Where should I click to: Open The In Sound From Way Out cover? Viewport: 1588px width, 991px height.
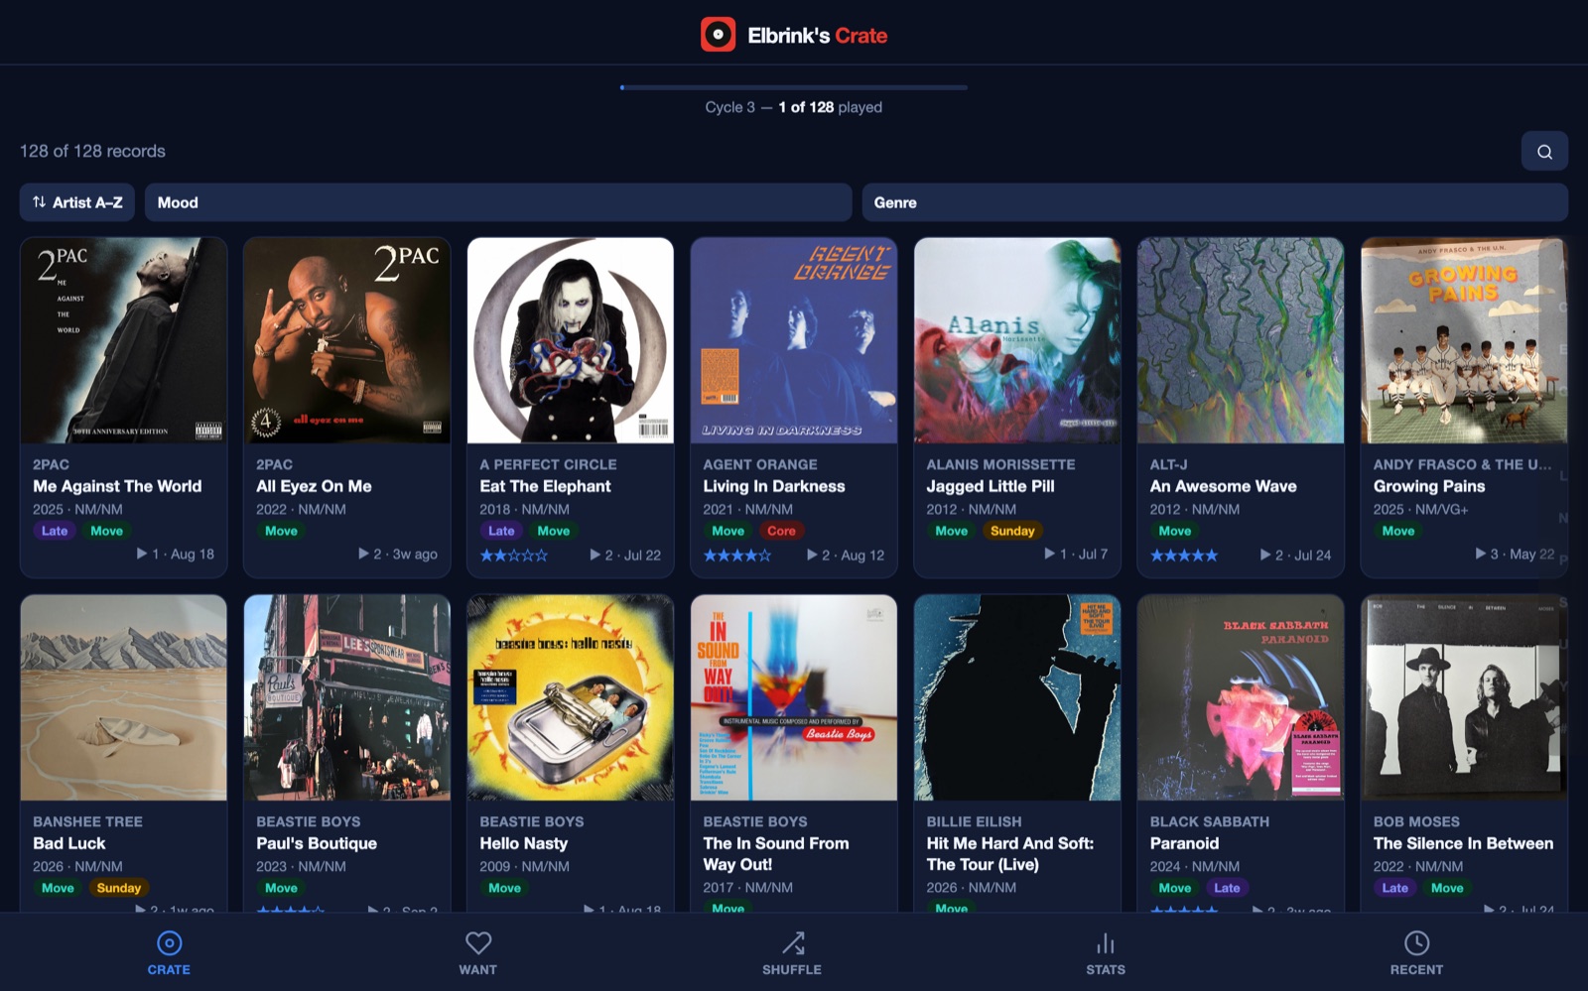pos(794,697)
